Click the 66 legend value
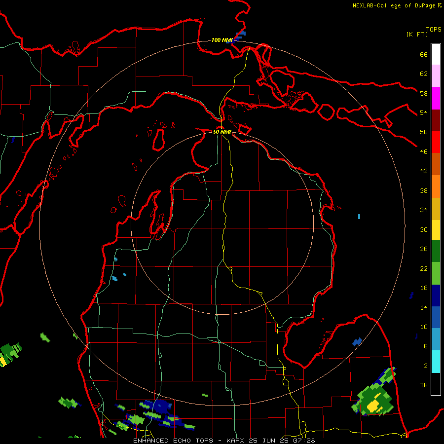The width and height of the screenshot is (444, 444). (424, 54)
